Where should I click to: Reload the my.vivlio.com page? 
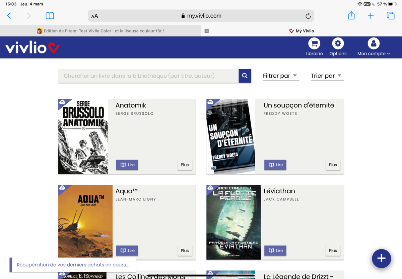308,16
